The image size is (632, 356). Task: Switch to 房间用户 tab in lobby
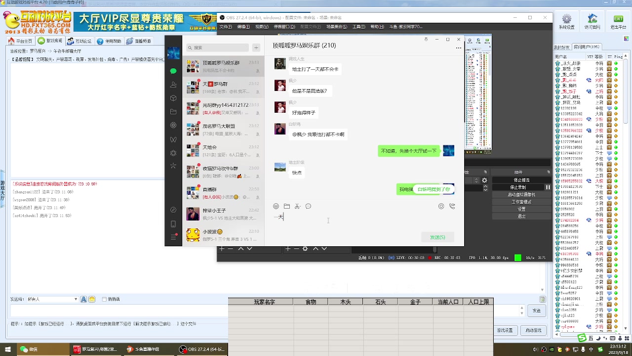(x=587, y=47)
